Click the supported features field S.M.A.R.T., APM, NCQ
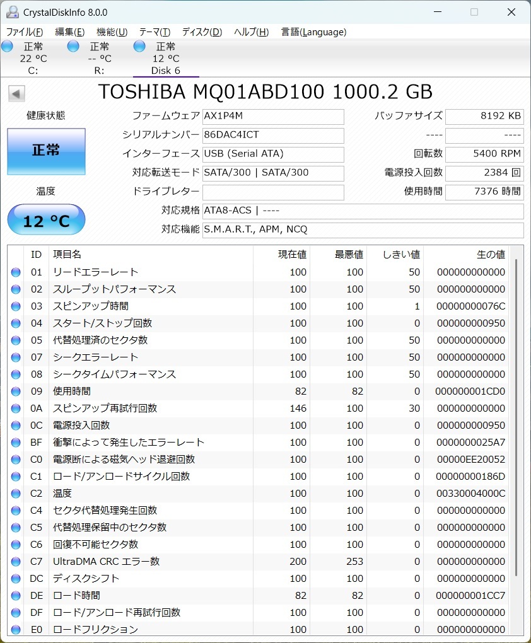531x643 pixels. tap(363, 229)
